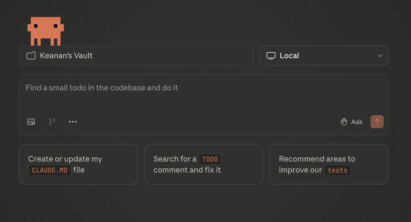
Task: Click the tests code chip
Action: (x=337, y=170)
